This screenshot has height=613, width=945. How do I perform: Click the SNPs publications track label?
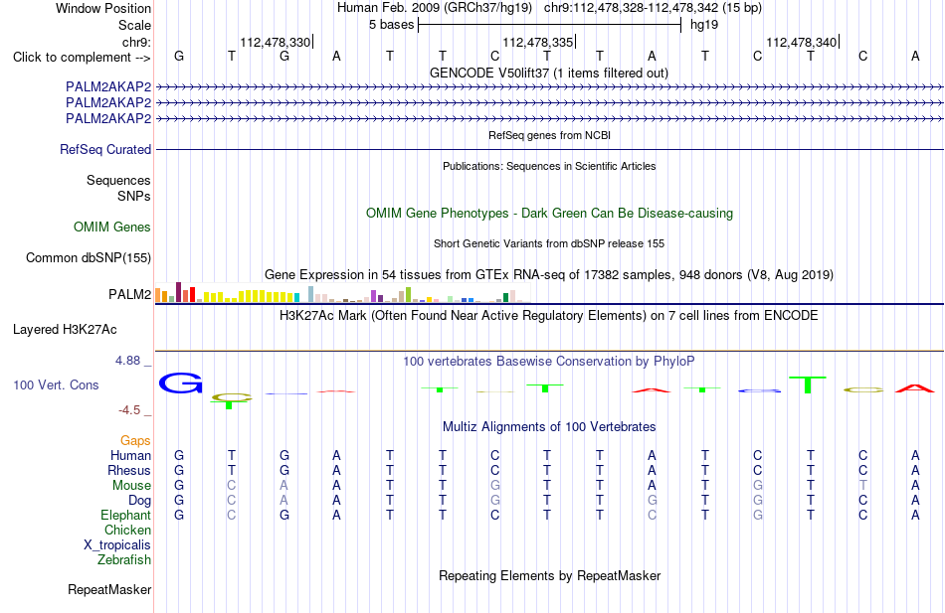134,196
